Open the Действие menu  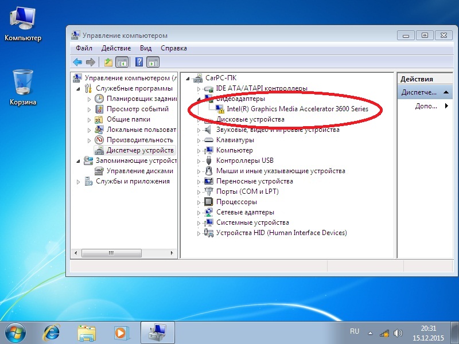(116, 48)
